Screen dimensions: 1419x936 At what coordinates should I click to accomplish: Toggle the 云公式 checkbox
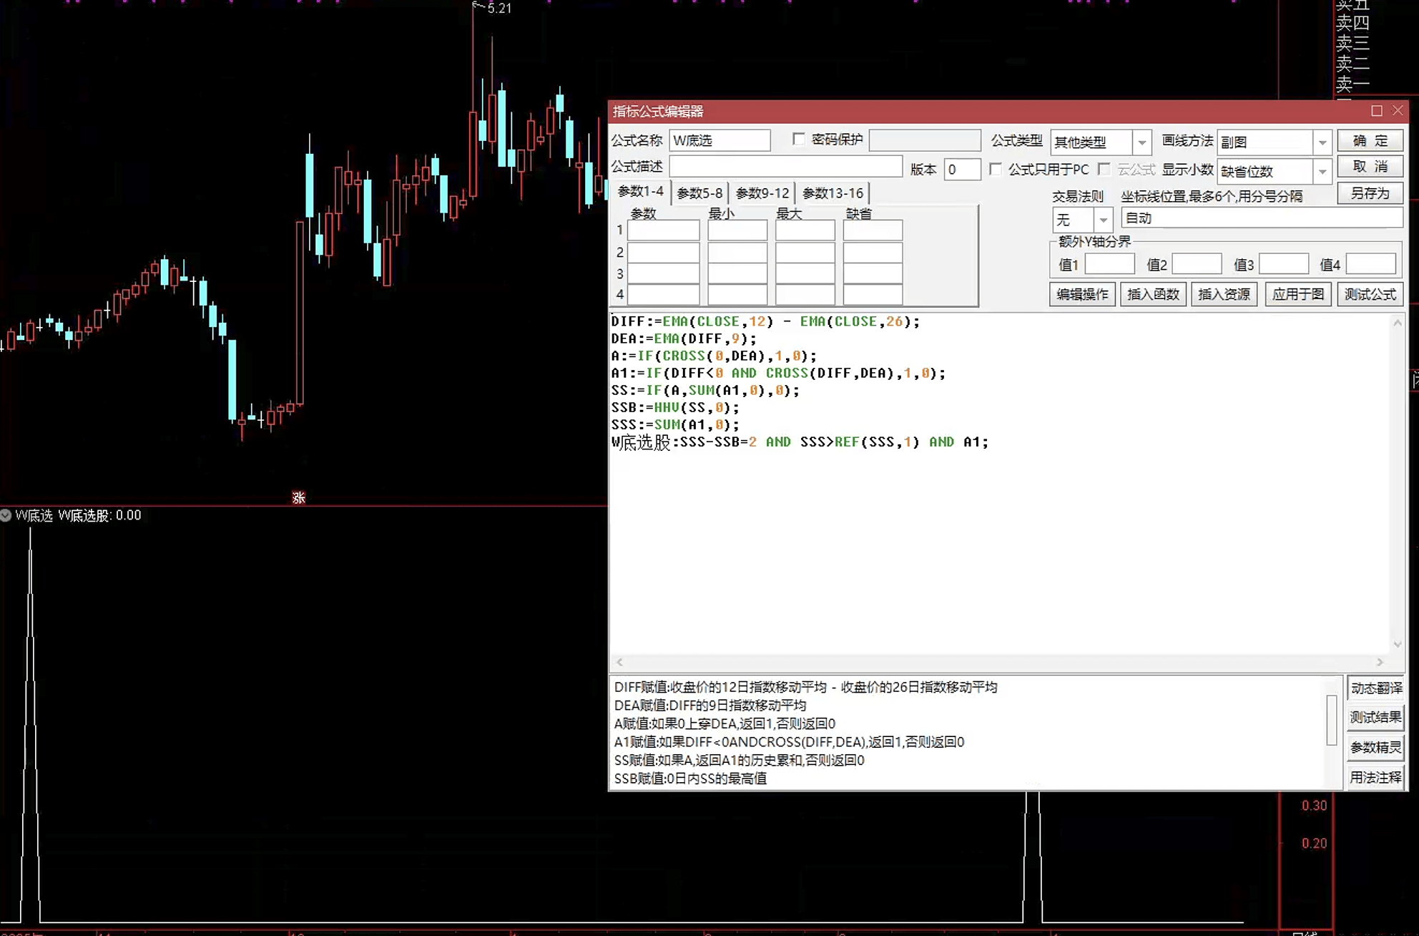pos(1104,169)
